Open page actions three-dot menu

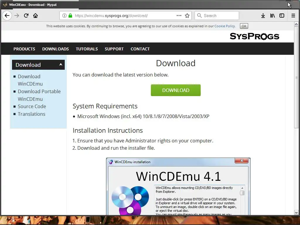tap(179, 16)
